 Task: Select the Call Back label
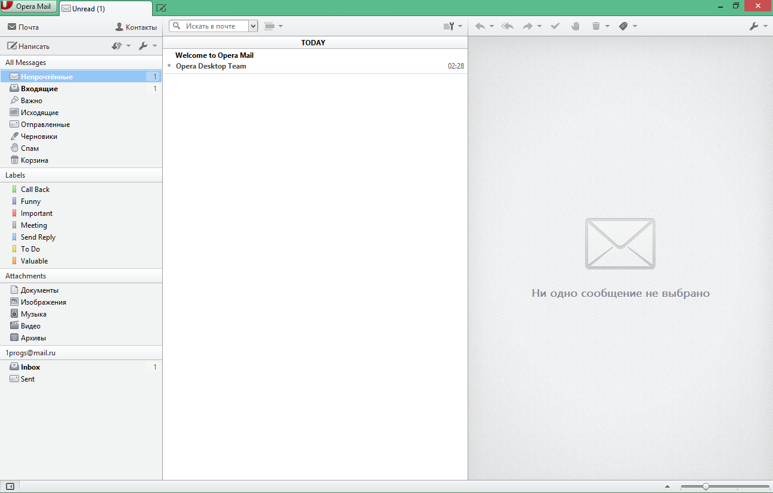point(81,190)
